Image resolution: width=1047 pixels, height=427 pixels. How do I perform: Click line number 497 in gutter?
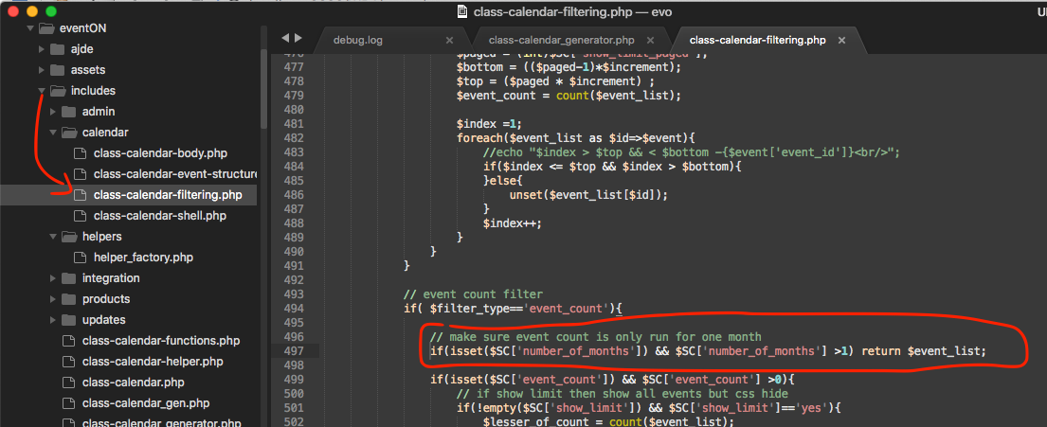[x=292, y=351]
